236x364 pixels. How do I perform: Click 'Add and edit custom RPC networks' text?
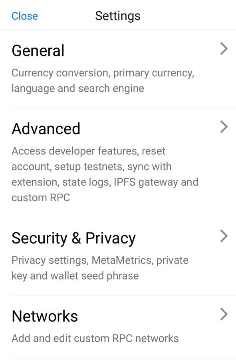click(x=95, y=338)
